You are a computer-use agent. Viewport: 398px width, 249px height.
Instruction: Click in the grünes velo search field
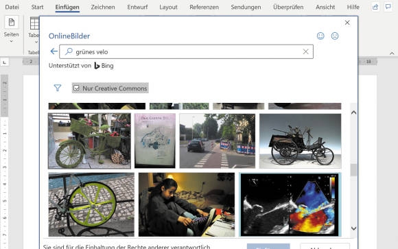coord(187,51)
